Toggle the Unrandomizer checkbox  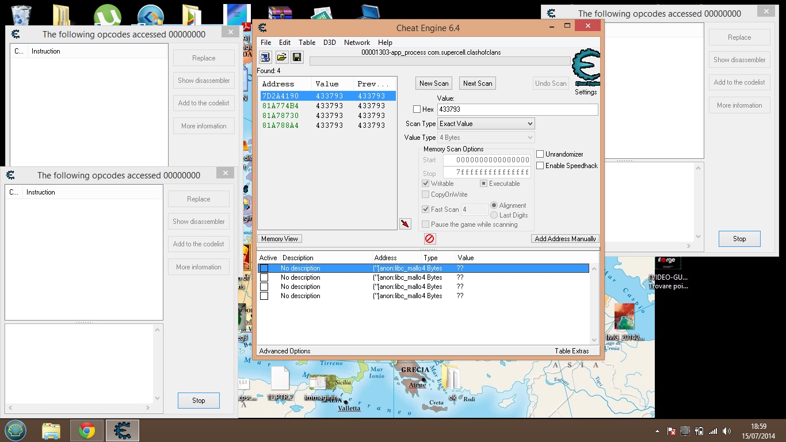540,154
